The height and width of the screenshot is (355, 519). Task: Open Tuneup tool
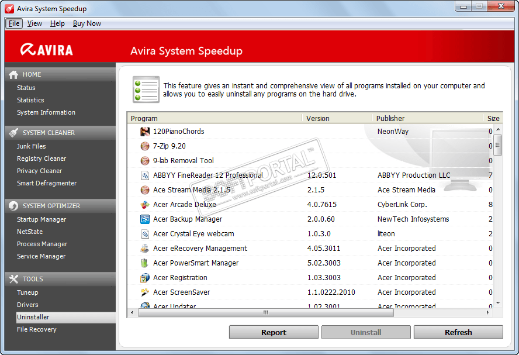coord(27,293)
